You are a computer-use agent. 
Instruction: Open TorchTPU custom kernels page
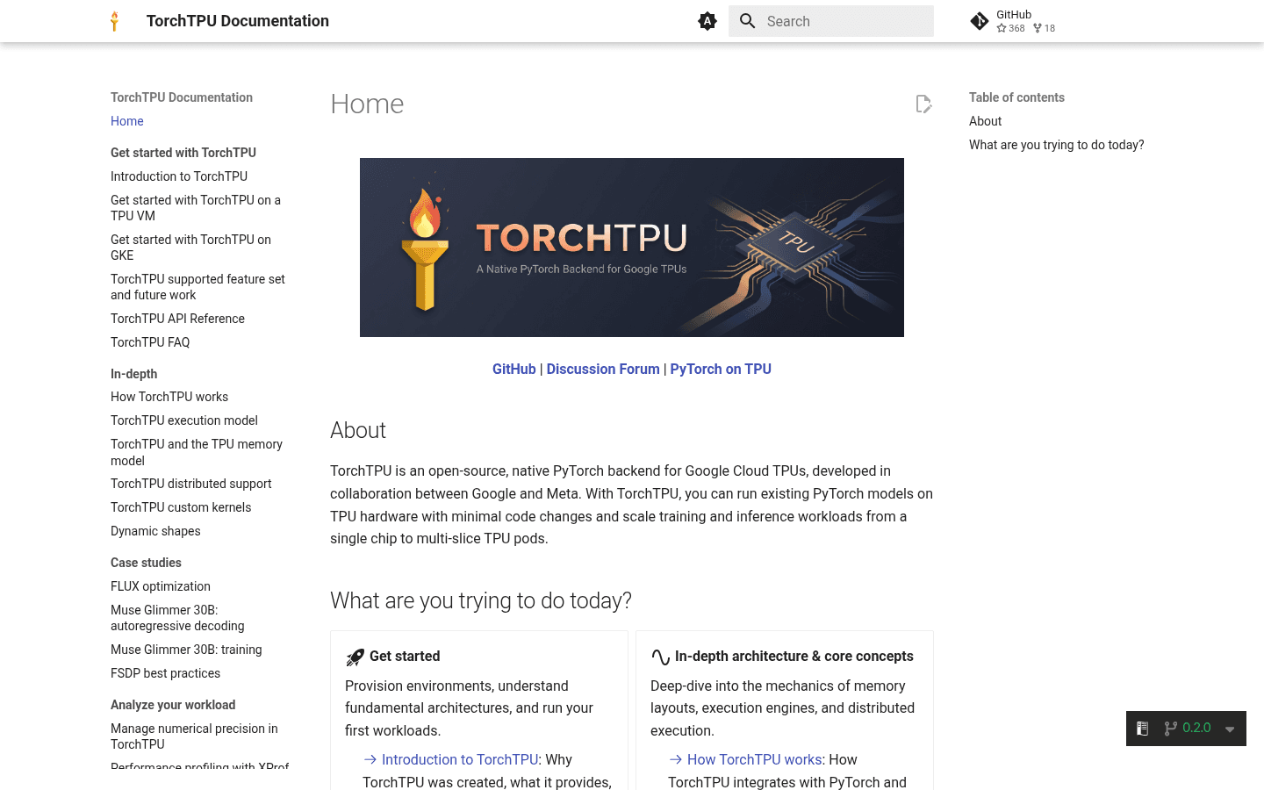tap(181, 507)
